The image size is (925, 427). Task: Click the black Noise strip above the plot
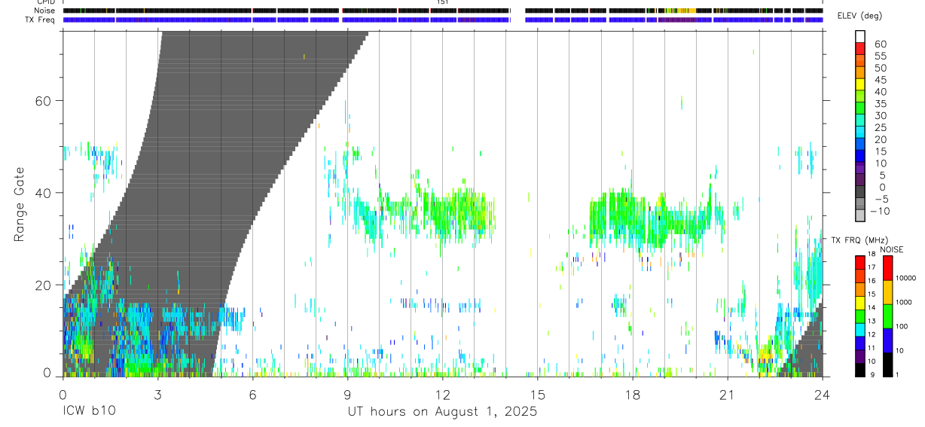442,11
